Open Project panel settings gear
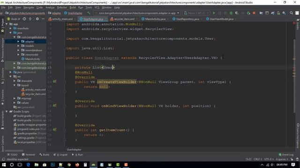 [37, 19]
